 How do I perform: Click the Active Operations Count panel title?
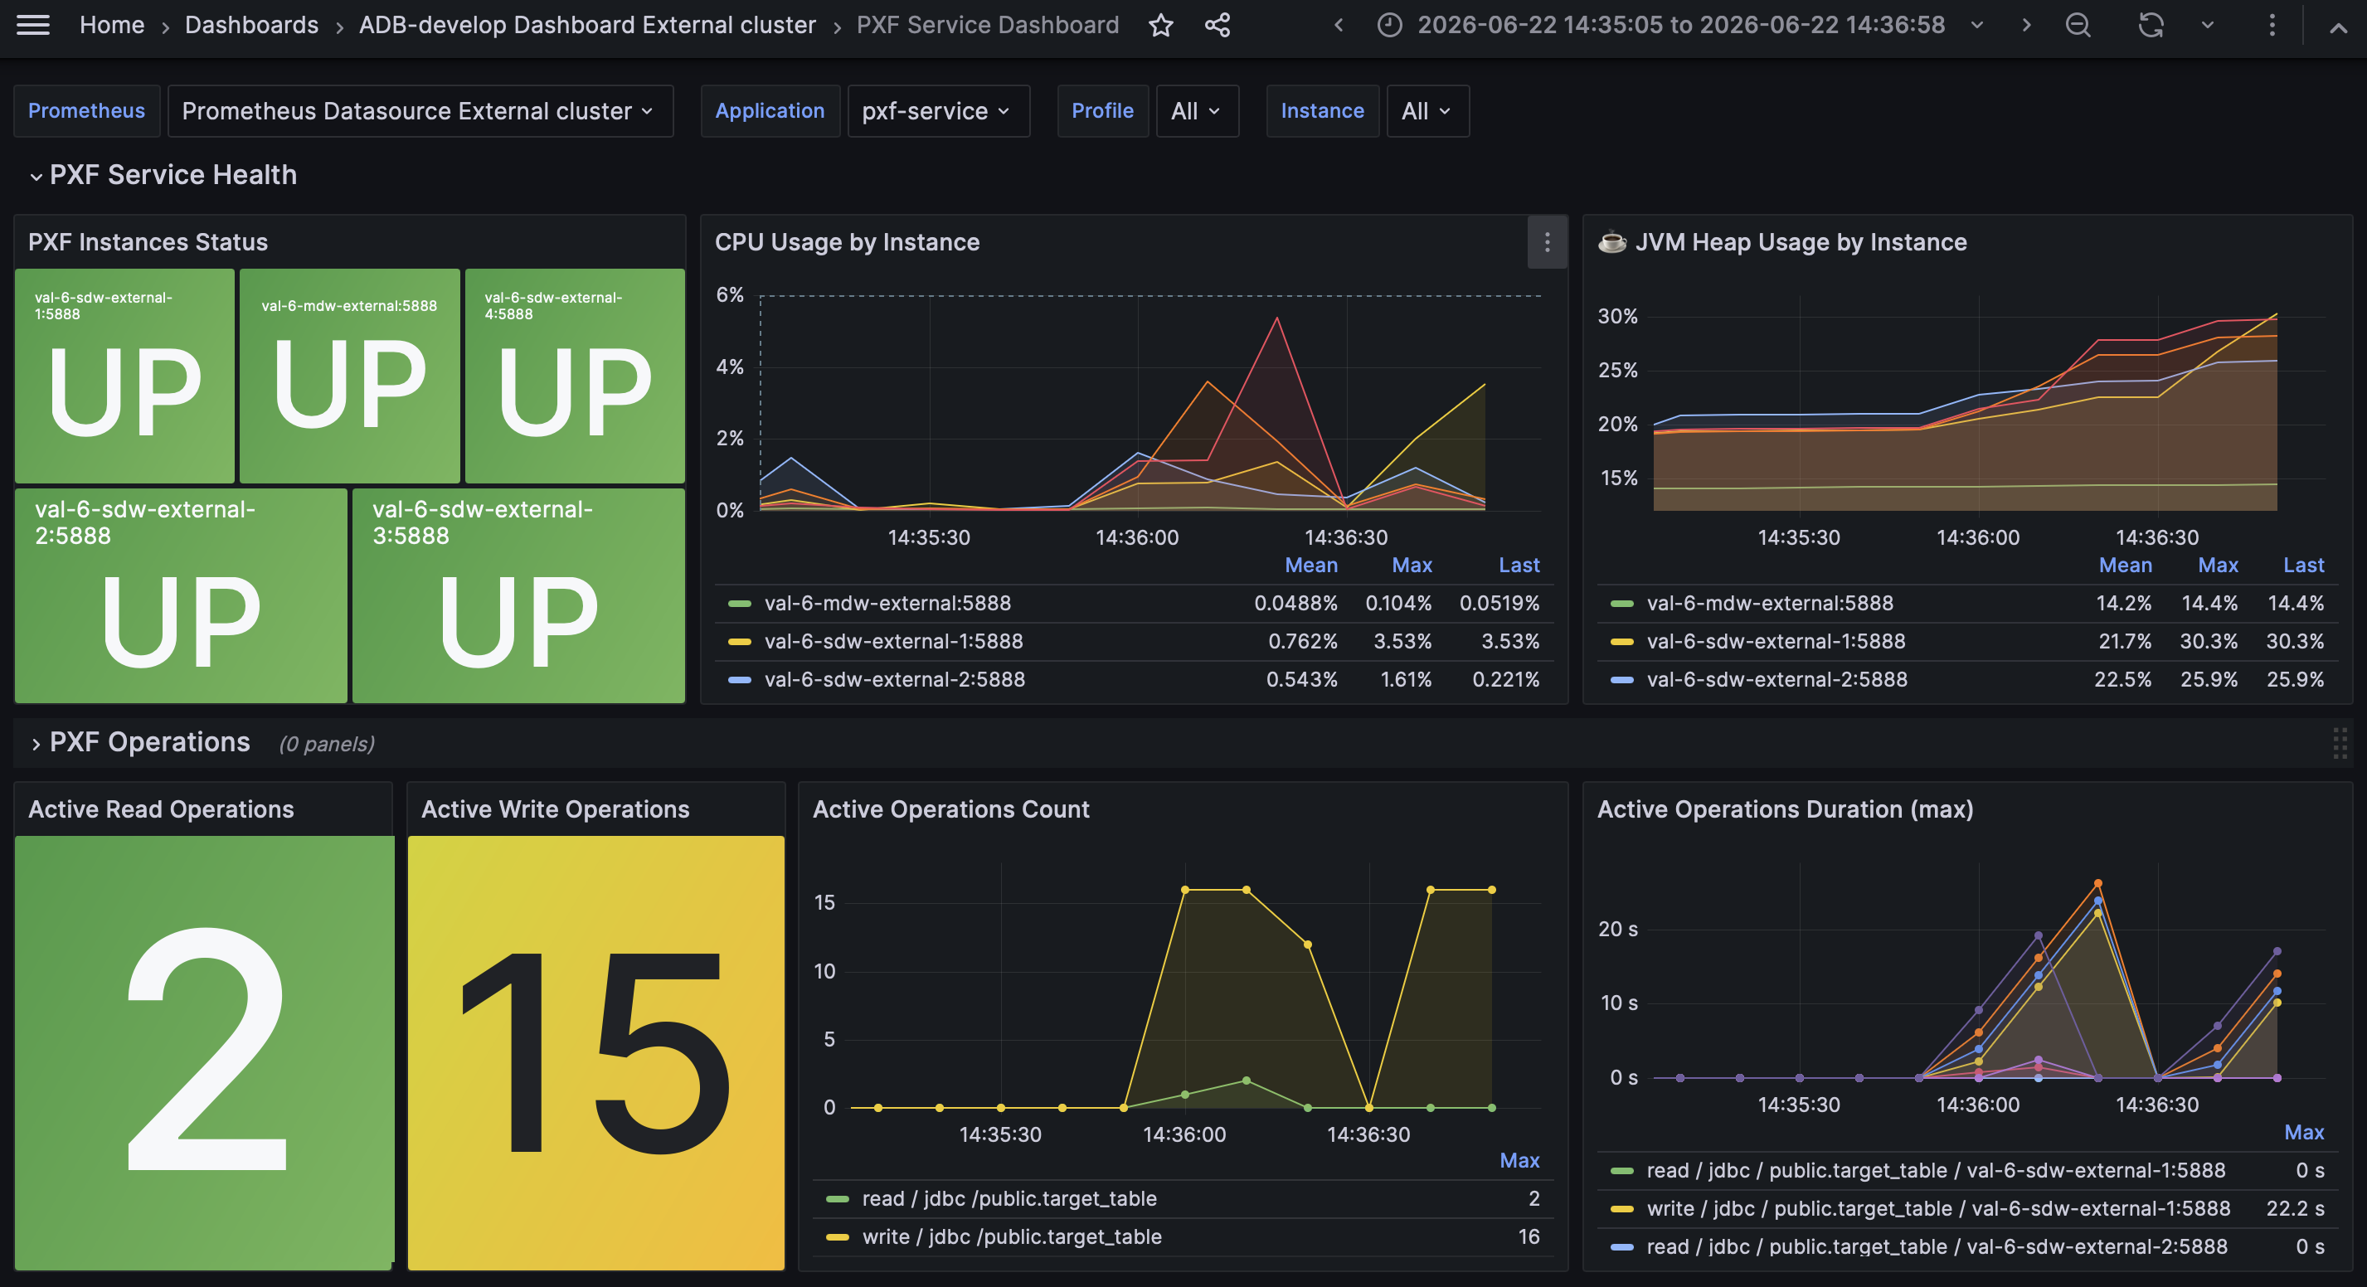click(950, 809)
